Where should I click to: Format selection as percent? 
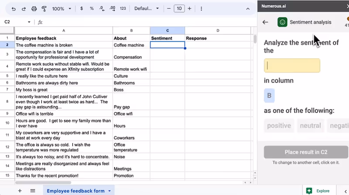click(92, 8)
